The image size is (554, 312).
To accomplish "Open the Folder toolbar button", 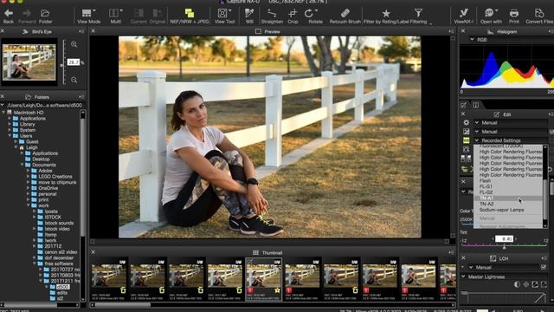I will point(45,16).
